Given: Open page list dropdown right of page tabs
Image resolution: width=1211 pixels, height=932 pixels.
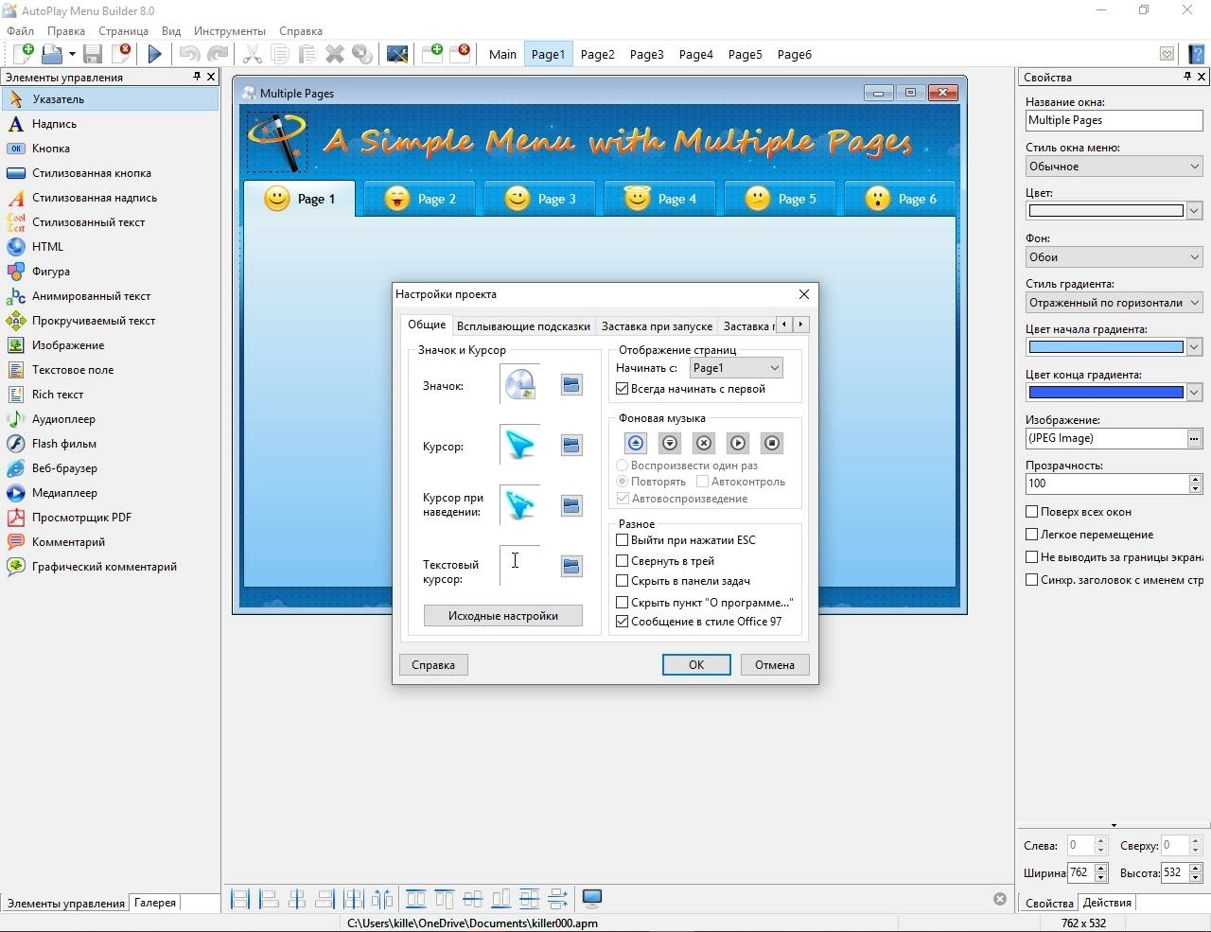Looking at the screenshot, I should click(x=1167, y=54).
